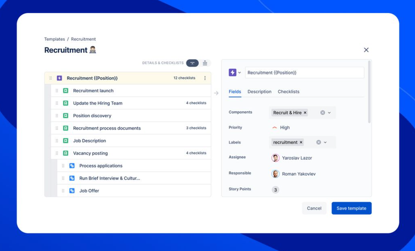The image size is (415, 251).
Task: Clear all Components values
Action: click(x=323, y=113)
